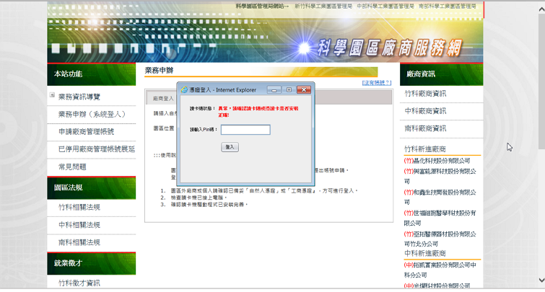
Task: Open company link (竹)和鑫生技開發股份有限公司
Action: coord(440,197)
